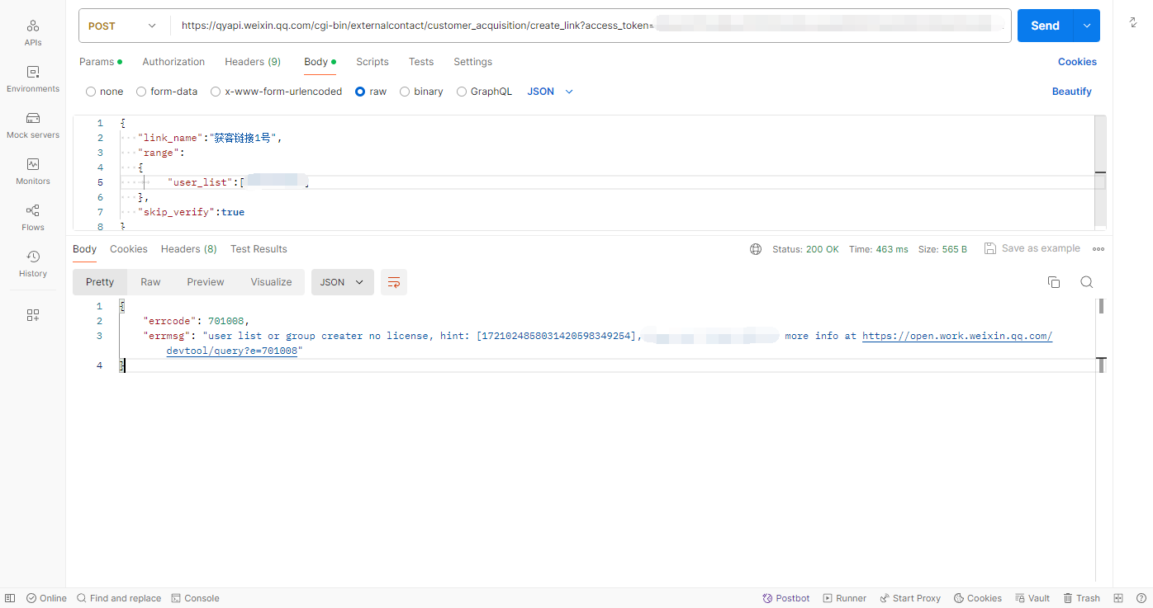Switch to the Scripts tab
1153x608 pixels.
(x=372, y=62)
